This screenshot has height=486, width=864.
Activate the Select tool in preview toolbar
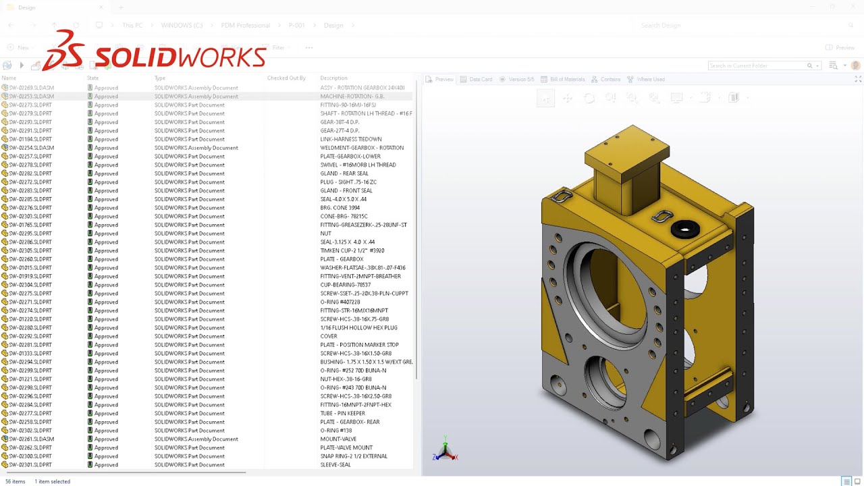(x=546, y=99)
